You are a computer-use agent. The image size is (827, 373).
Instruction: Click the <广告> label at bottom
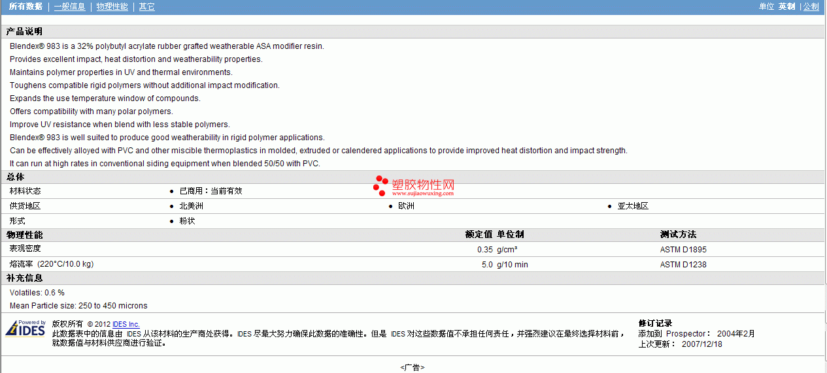[413, 367]
